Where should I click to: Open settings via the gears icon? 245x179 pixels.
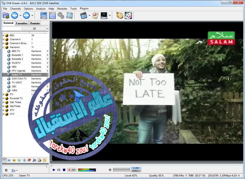pos(61,16)
